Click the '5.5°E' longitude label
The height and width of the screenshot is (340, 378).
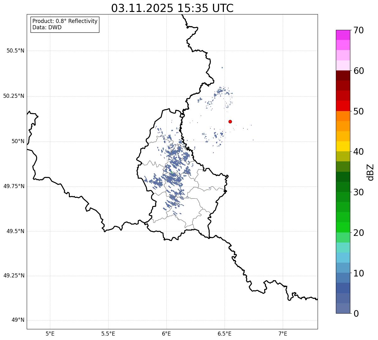(108, 334)
